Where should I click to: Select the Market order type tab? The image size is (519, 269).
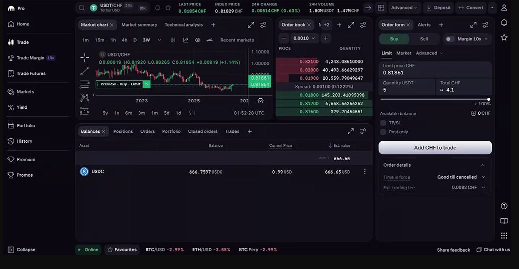pyautogui.click(x=404, y=53)
